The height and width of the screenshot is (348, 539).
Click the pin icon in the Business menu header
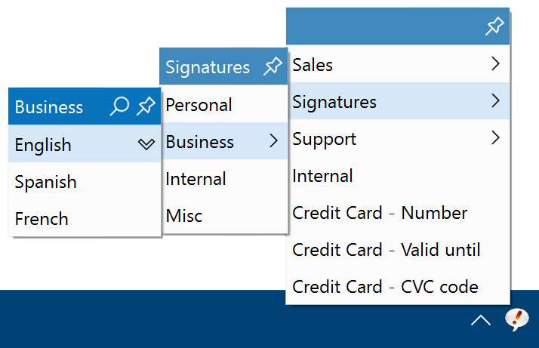point(146,106)
